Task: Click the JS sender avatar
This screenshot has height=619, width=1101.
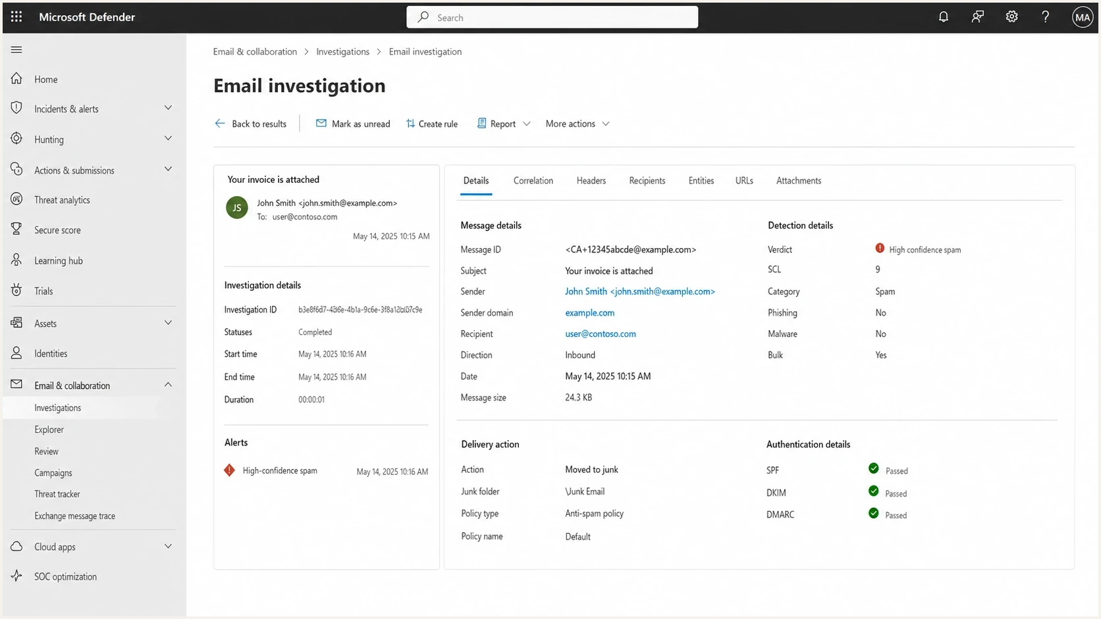Action: [x=237, y=207]
